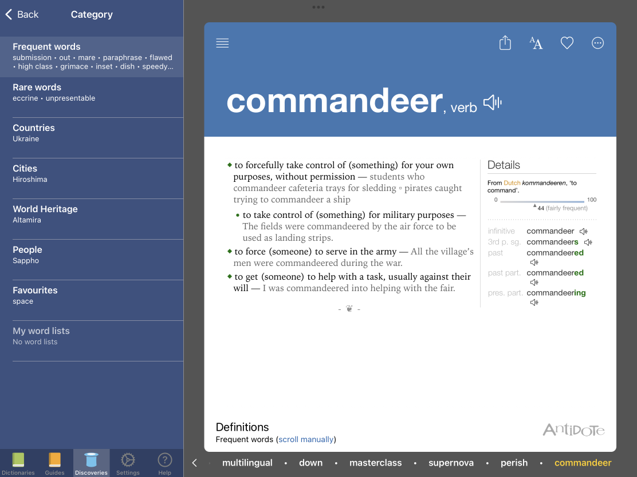Go back using the Back button
Image resolution: width=637 pixels, height=477 pixels.
pyautogui.click(x=22, y=15)
